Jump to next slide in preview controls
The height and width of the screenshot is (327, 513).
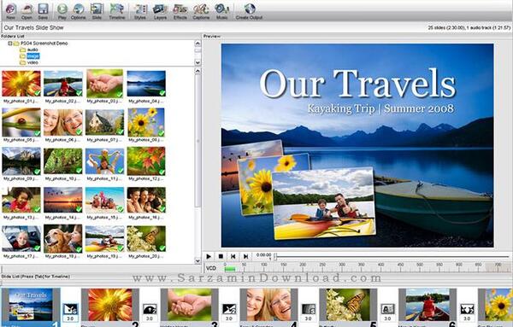[245, 256]
